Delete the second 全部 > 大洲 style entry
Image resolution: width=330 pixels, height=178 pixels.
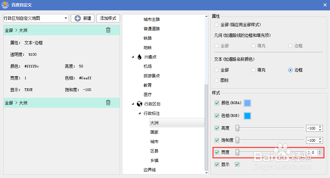(108, 102)
